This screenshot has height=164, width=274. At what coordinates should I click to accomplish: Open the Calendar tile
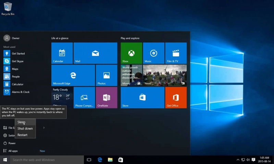coord(62,53)
